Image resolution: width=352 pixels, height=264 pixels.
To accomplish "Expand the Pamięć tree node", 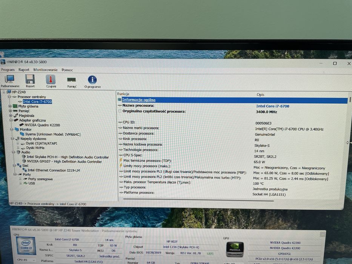I will 10,111.
